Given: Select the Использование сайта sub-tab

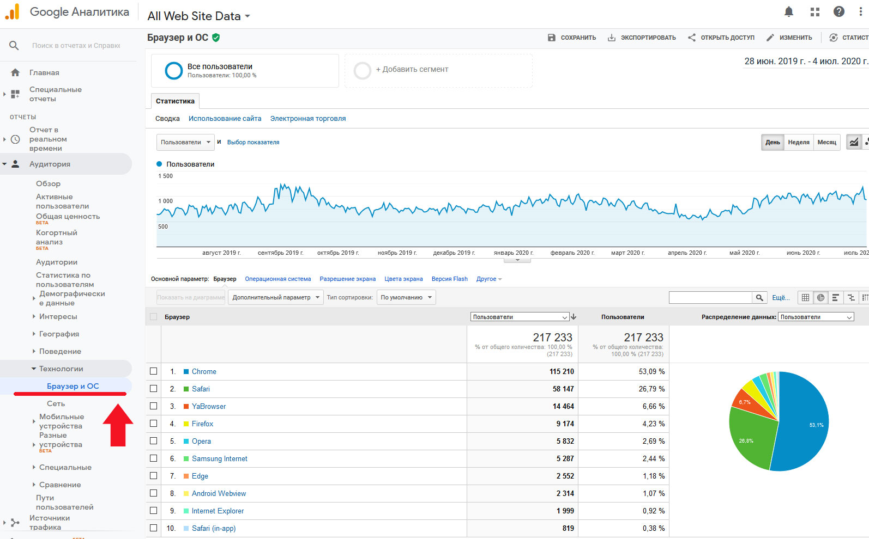Looking at the screenshot, I should pyautogui.click(x=225, y=118).
